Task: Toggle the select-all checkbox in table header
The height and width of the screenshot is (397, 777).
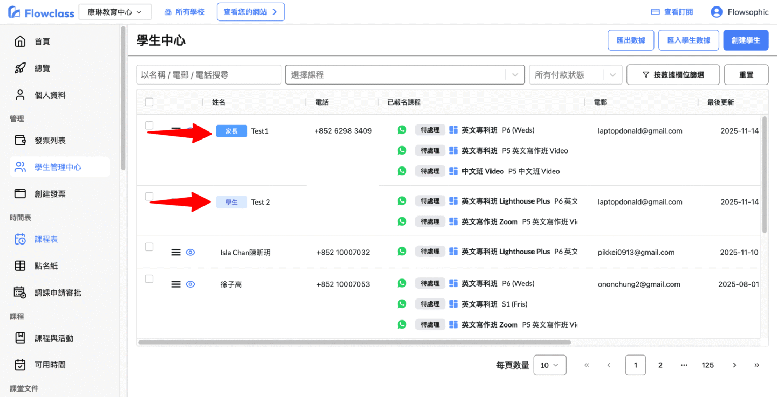Action: pos(149,102)
